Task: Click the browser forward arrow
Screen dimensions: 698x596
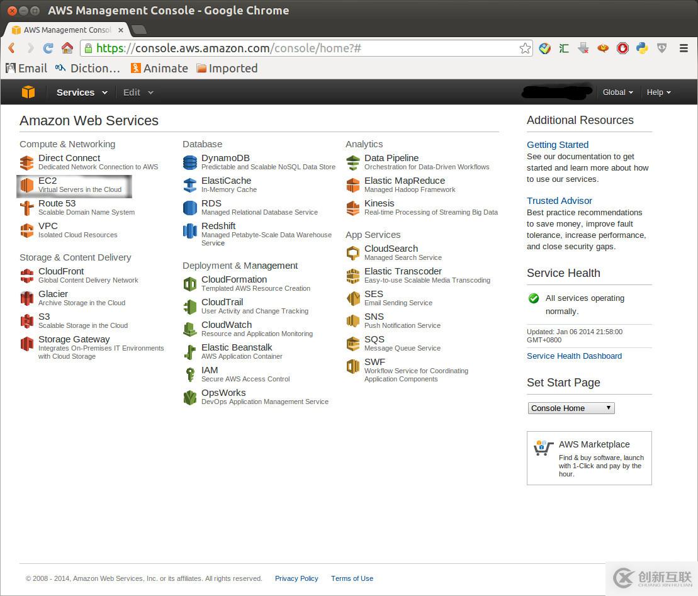Action: coord(30,48)
